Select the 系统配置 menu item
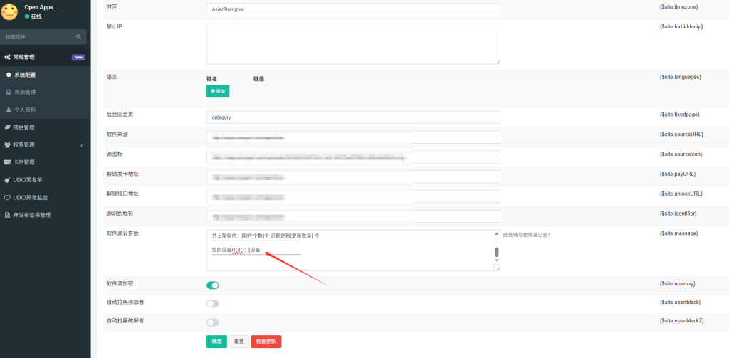The height and width of the screenshot is (358, 729). coord(45,75)
